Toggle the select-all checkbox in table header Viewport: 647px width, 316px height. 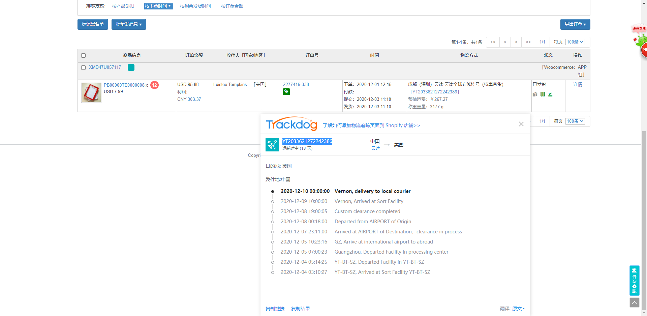point(84,56)
